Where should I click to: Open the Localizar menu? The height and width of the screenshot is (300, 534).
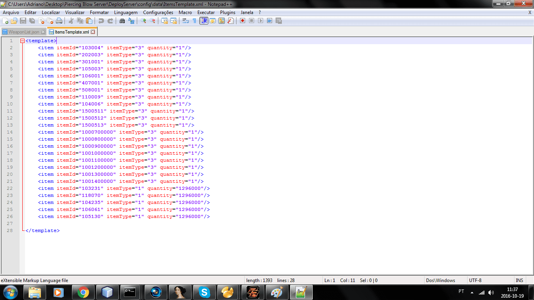tap(51, 12)
